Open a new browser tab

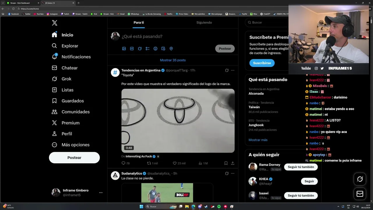pos(78,3)
